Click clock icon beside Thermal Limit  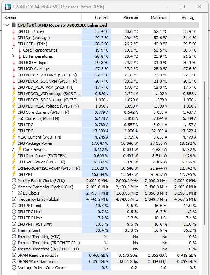[x=14, y=230]
